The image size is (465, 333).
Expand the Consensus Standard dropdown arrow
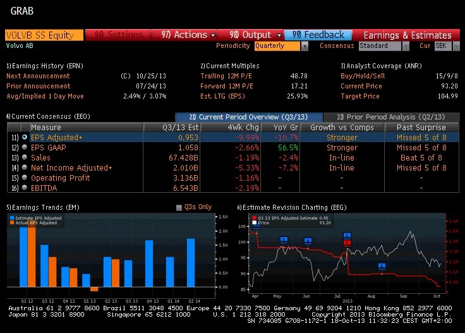coord(406,46)
